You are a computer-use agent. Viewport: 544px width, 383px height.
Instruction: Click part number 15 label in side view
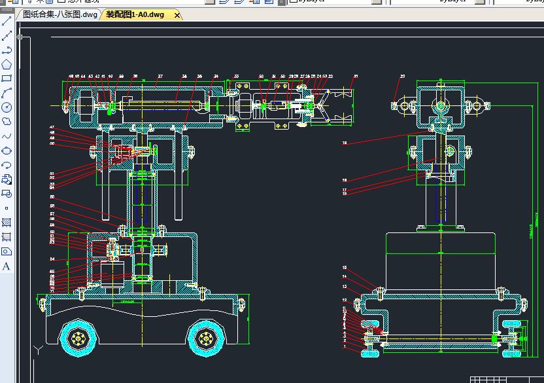[x=345, y=268]
